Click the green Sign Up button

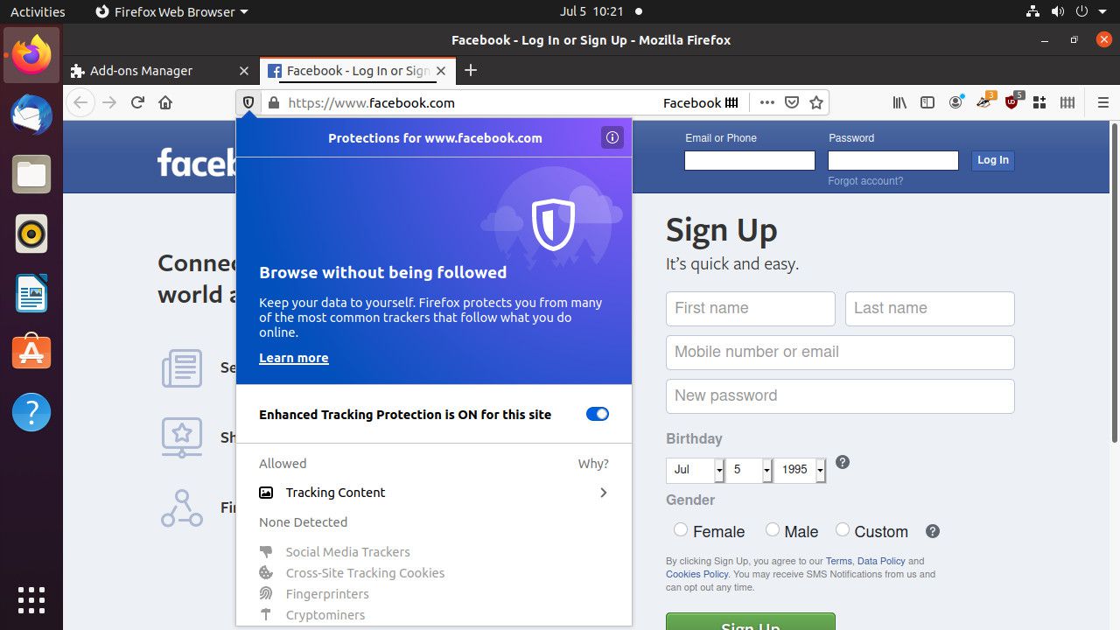tap(751, 621)
